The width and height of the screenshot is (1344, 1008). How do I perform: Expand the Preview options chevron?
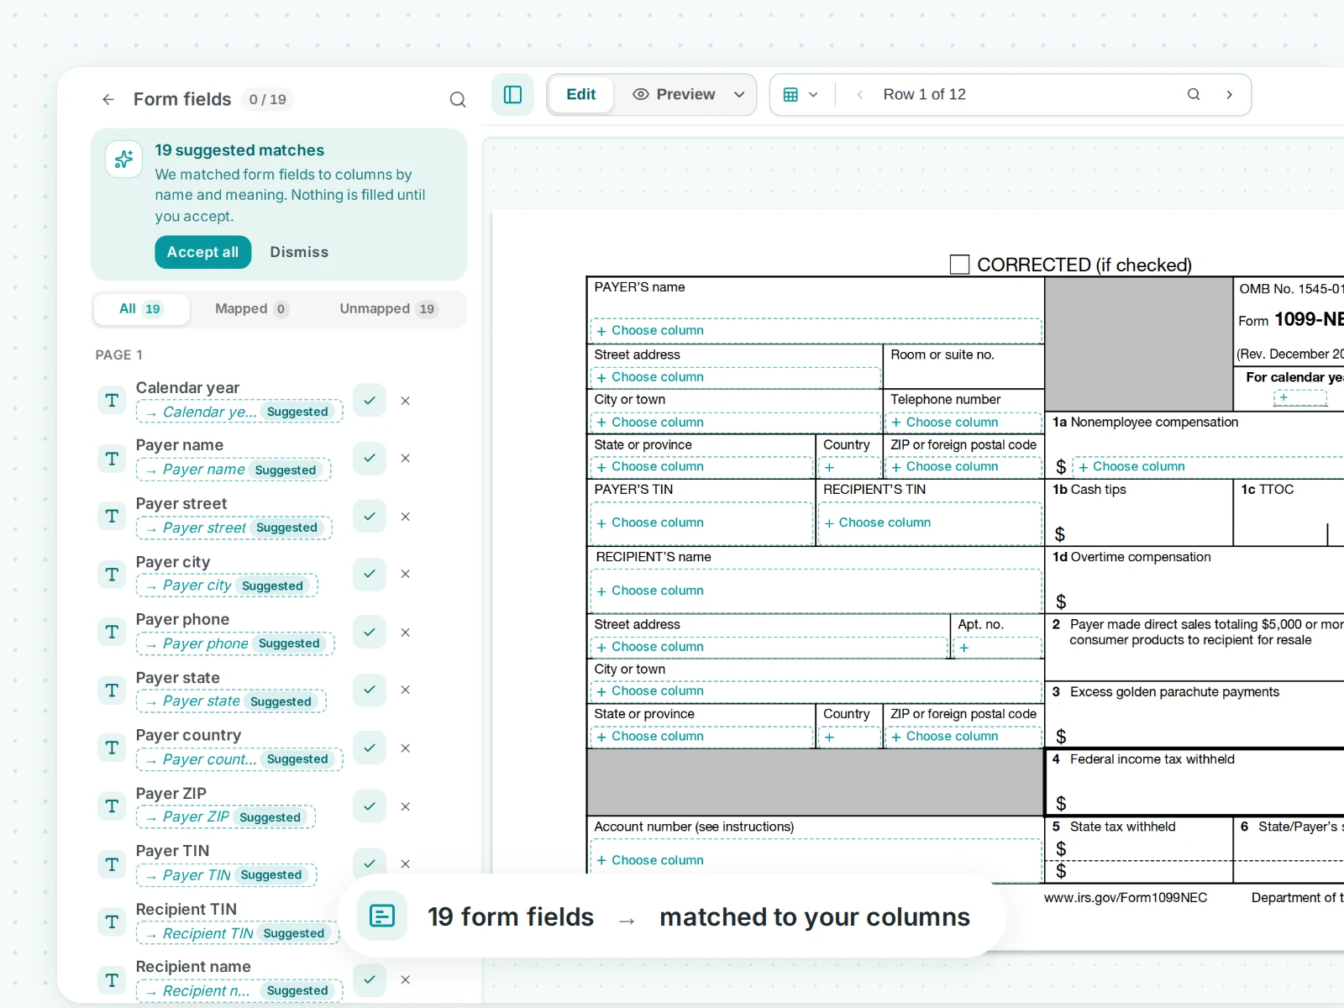point(739,94)
